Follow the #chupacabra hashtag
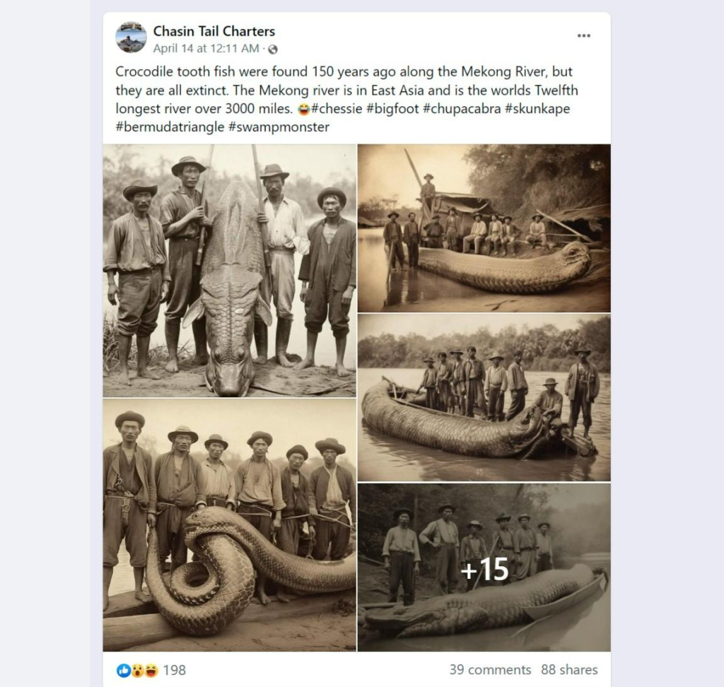Viewport: 724px width, 687px height. tap(462, 109)
